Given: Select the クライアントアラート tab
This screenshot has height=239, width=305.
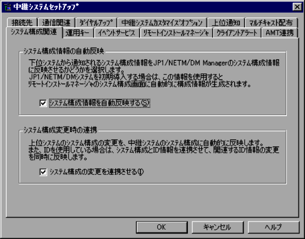Looking at the screenshot, I should (237, 33).
